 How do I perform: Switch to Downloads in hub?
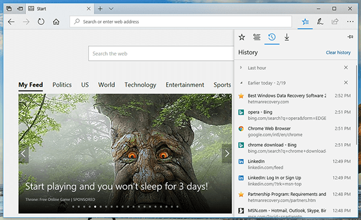coord(286,37)
